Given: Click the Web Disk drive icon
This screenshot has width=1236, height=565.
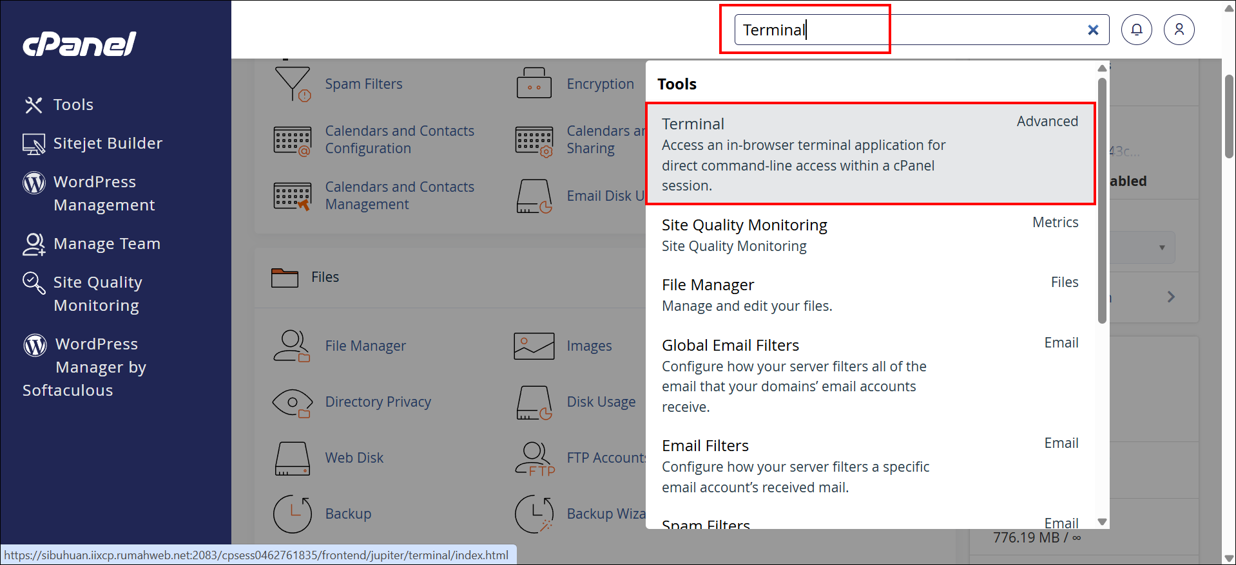Looking at the screenshot, I should 292,458.
